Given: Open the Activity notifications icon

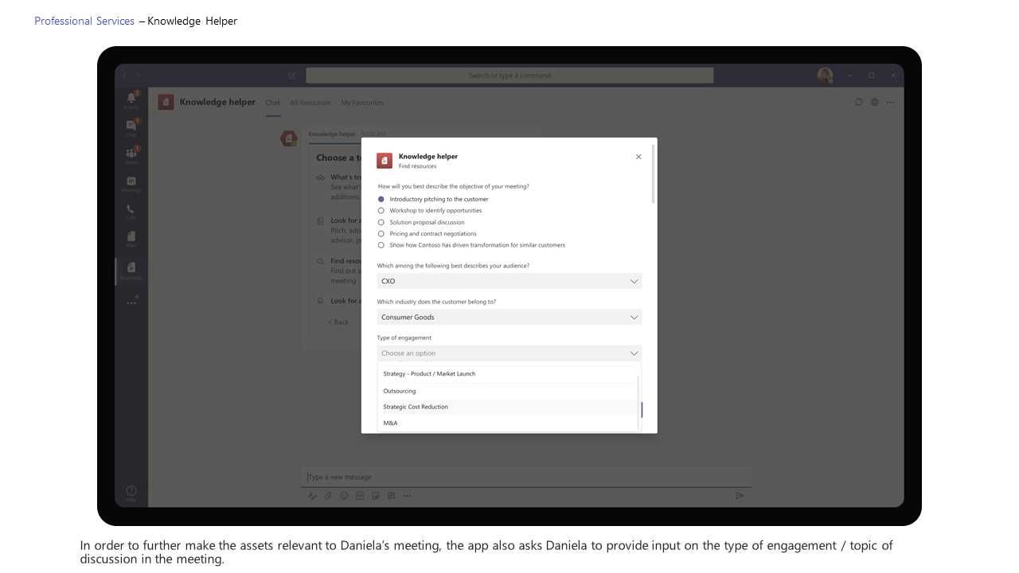Looking at the screenshot, I should pyautogui.click(x=131, y=99).
